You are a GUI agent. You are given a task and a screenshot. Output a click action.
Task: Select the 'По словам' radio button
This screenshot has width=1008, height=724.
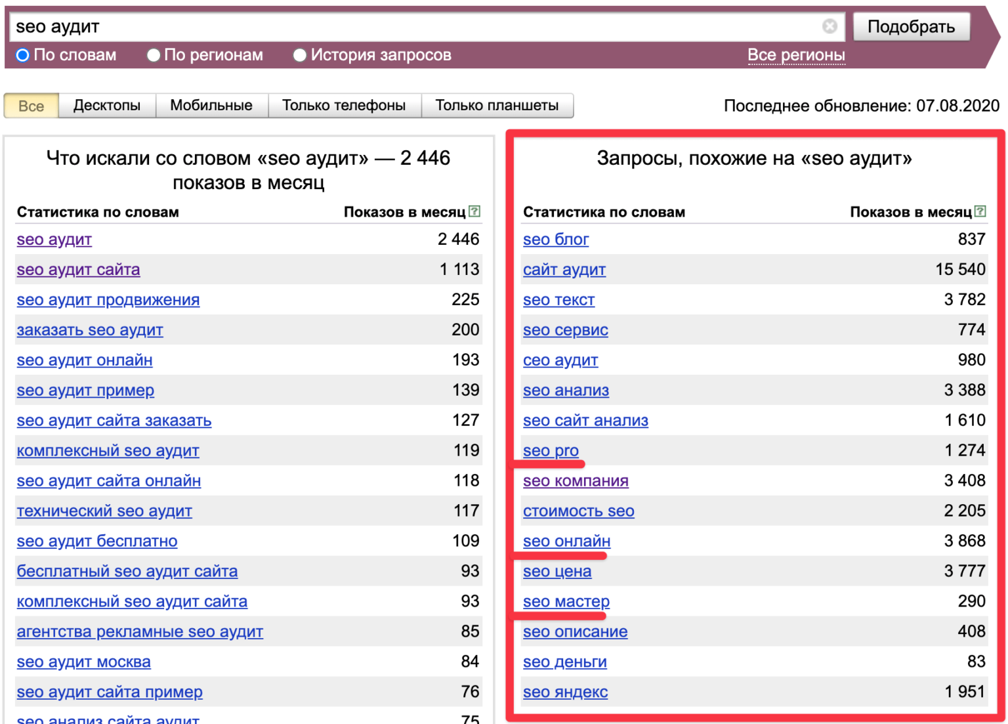[22, 55]
